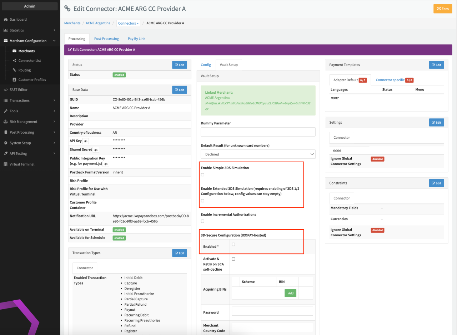Tick the Enable Incremental Authorizations checkbox
Screen dimensions: 457x335
point(203,222)
